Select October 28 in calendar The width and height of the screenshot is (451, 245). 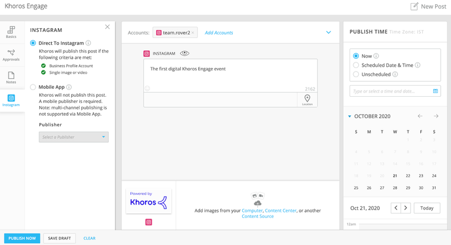(x=395, y=188)
